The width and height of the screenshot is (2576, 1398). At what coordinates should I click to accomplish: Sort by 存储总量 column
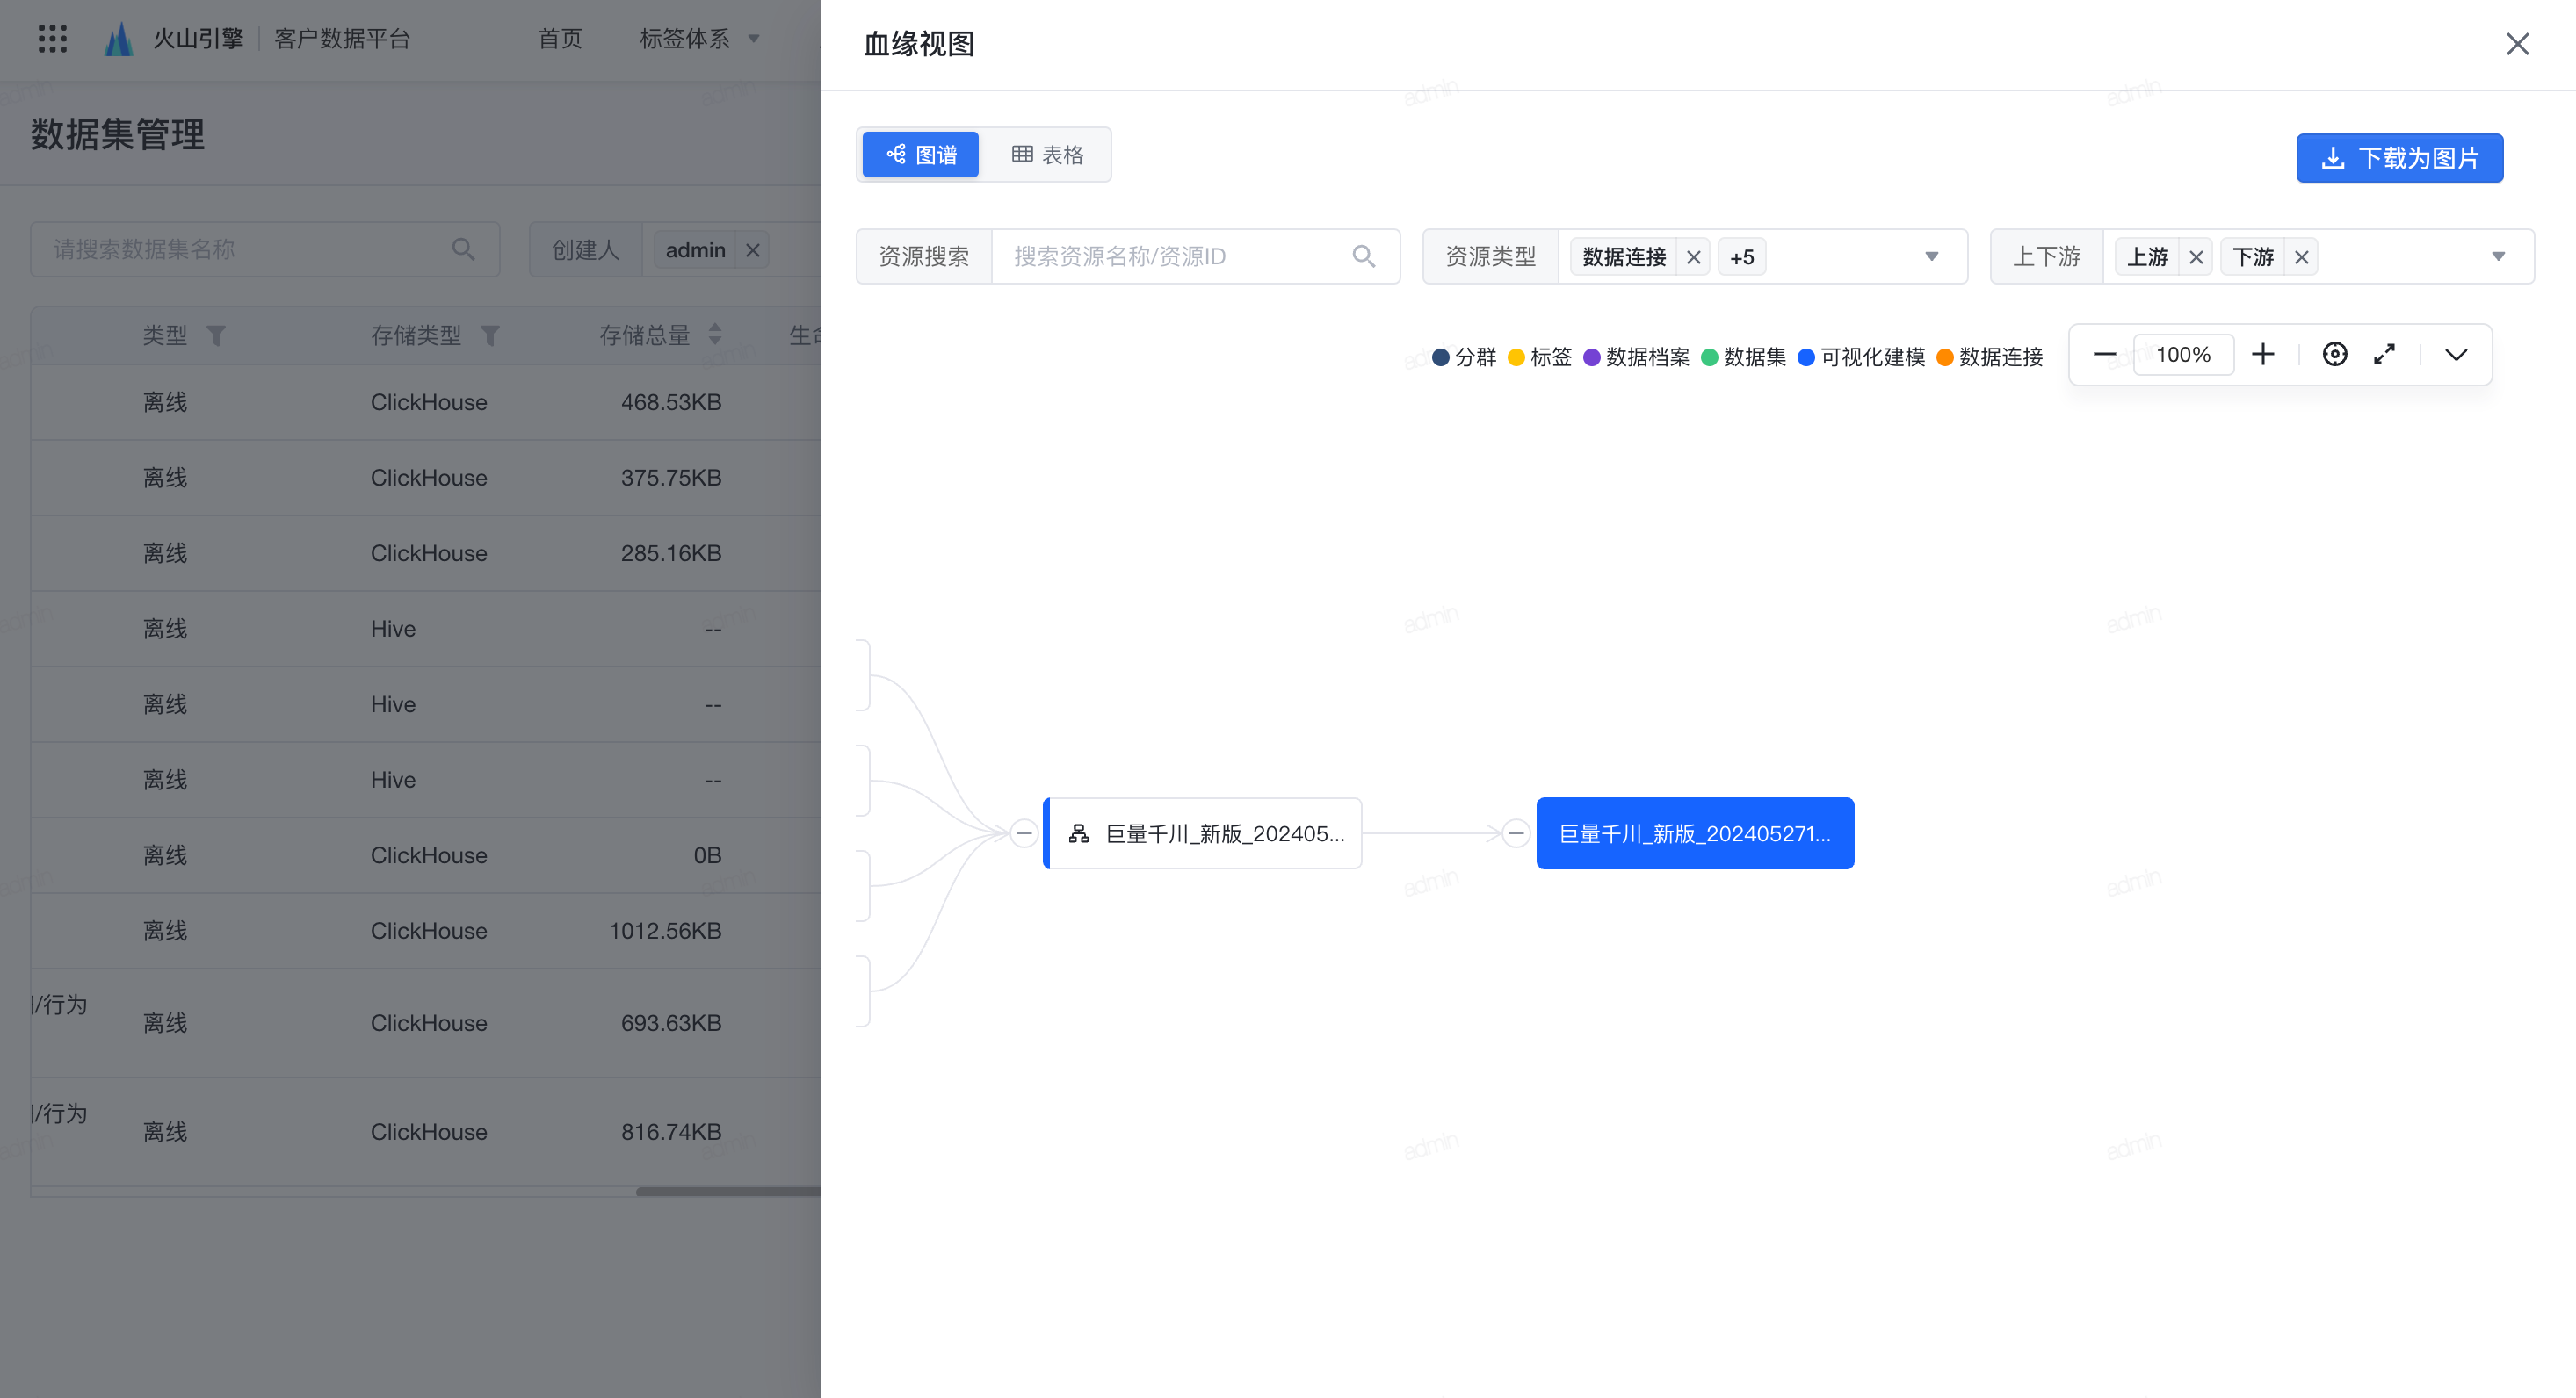(x=714, y=335)
